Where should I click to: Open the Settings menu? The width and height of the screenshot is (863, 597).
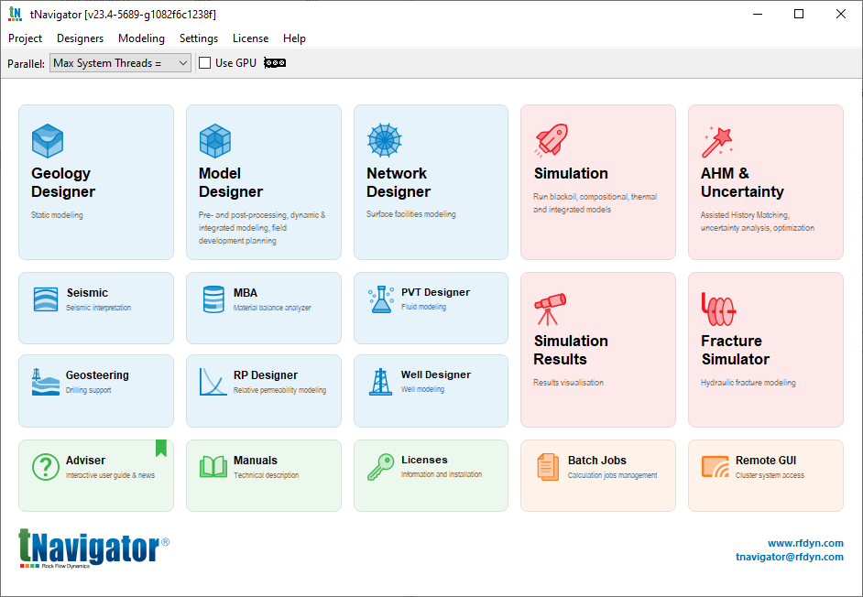199,38
